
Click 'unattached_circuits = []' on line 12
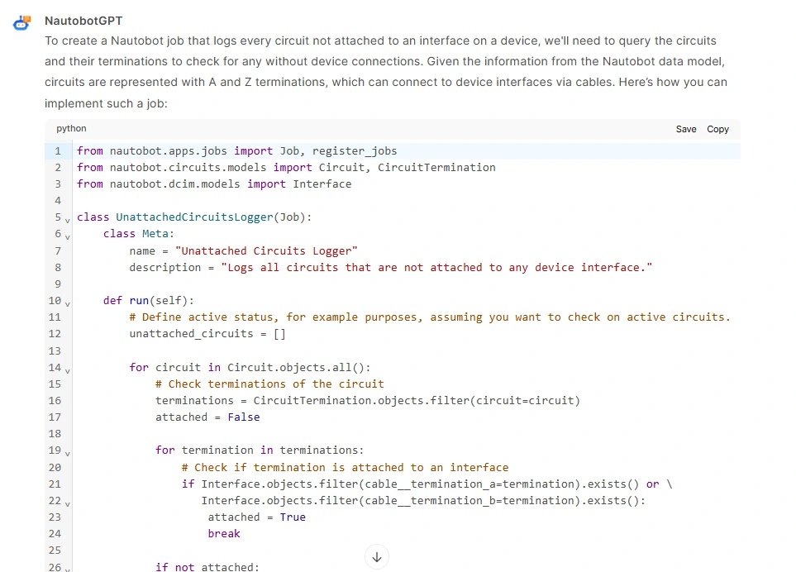coord(207,333)
